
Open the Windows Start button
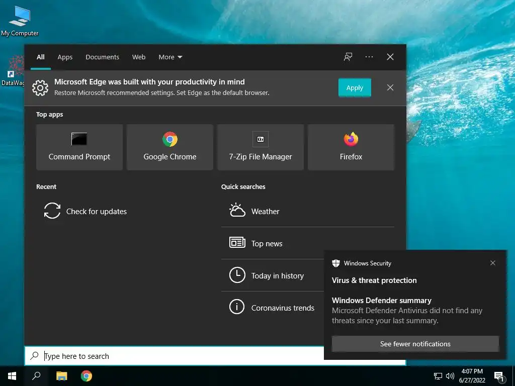[x=12, y=376]
